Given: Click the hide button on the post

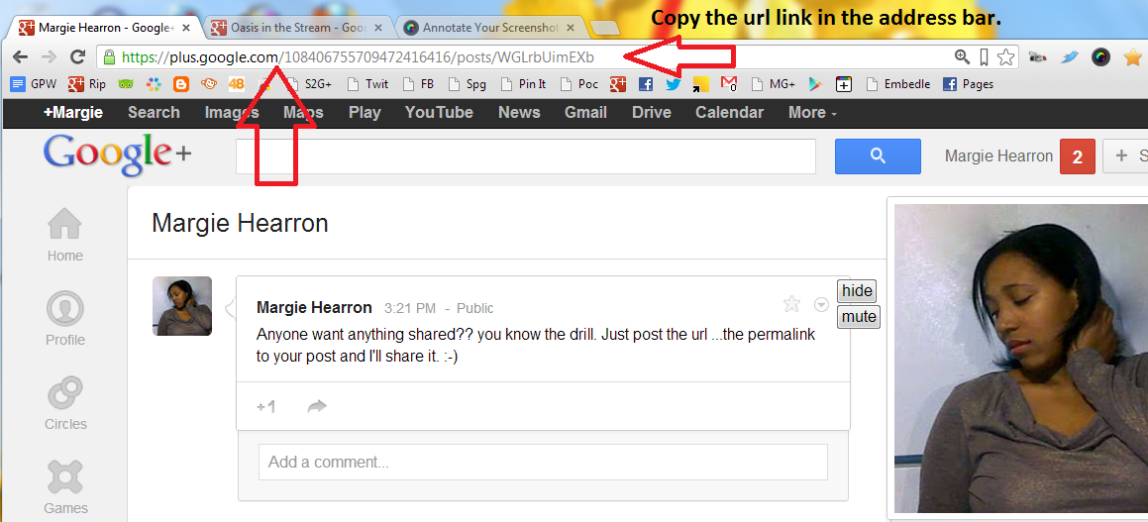Looking at the screenshot, I should 857,291.
